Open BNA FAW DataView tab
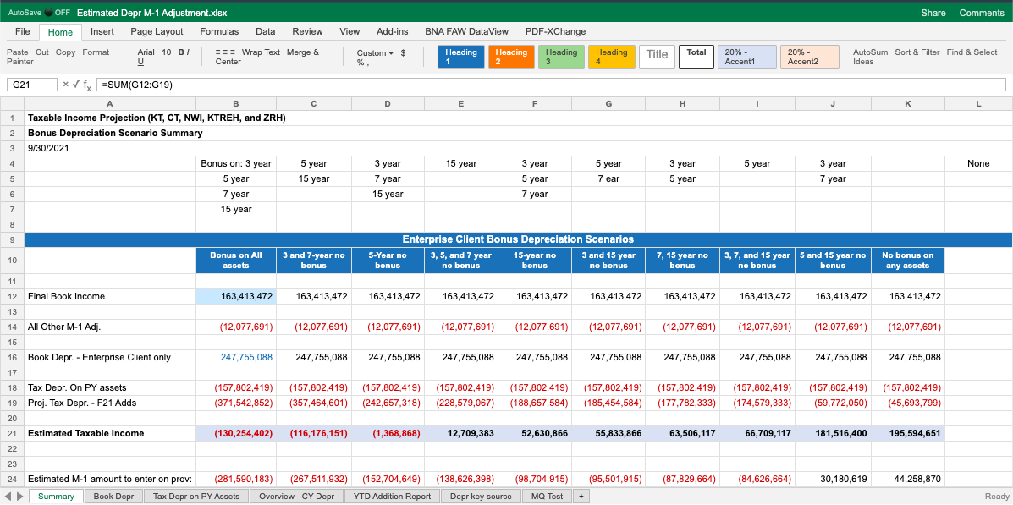1013x505 pixels. pos(467,31)
